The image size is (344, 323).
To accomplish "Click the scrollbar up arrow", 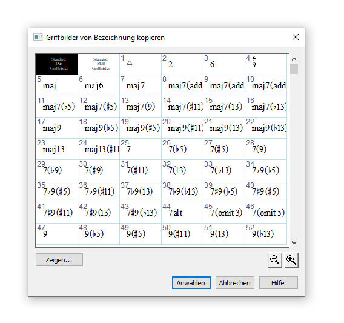I will tap(294, 59).
